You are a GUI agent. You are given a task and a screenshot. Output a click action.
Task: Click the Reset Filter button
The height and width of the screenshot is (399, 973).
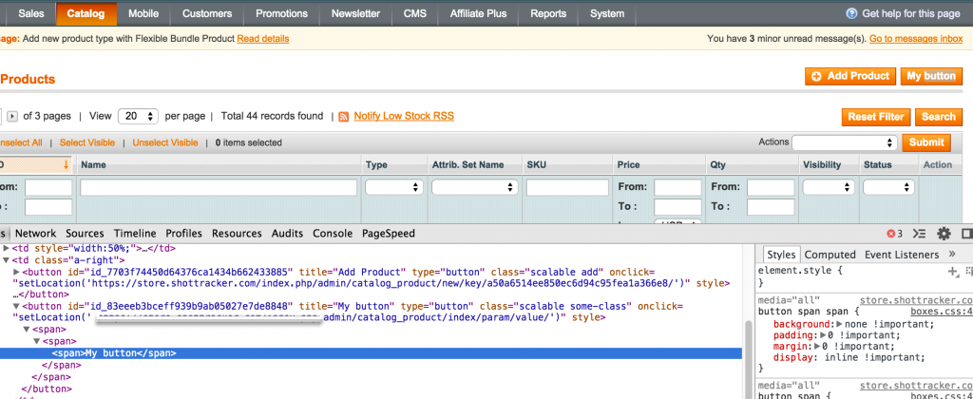click(x=876, y=117)
